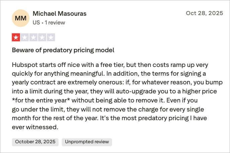
Task: Click the red first rating star
Action: tap(16, 37)
